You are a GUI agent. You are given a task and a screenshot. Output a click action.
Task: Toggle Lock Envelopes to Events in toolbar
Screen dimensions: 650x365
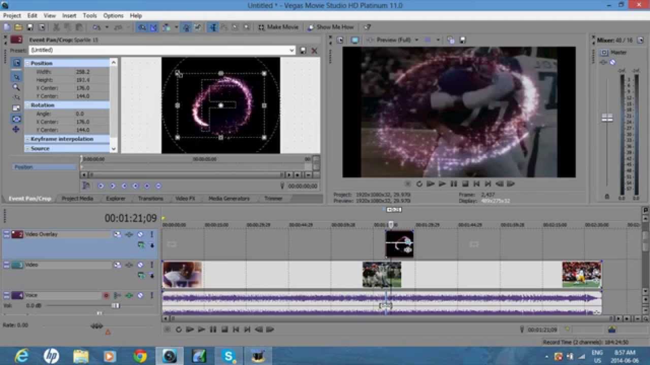(x=186, y=27)
